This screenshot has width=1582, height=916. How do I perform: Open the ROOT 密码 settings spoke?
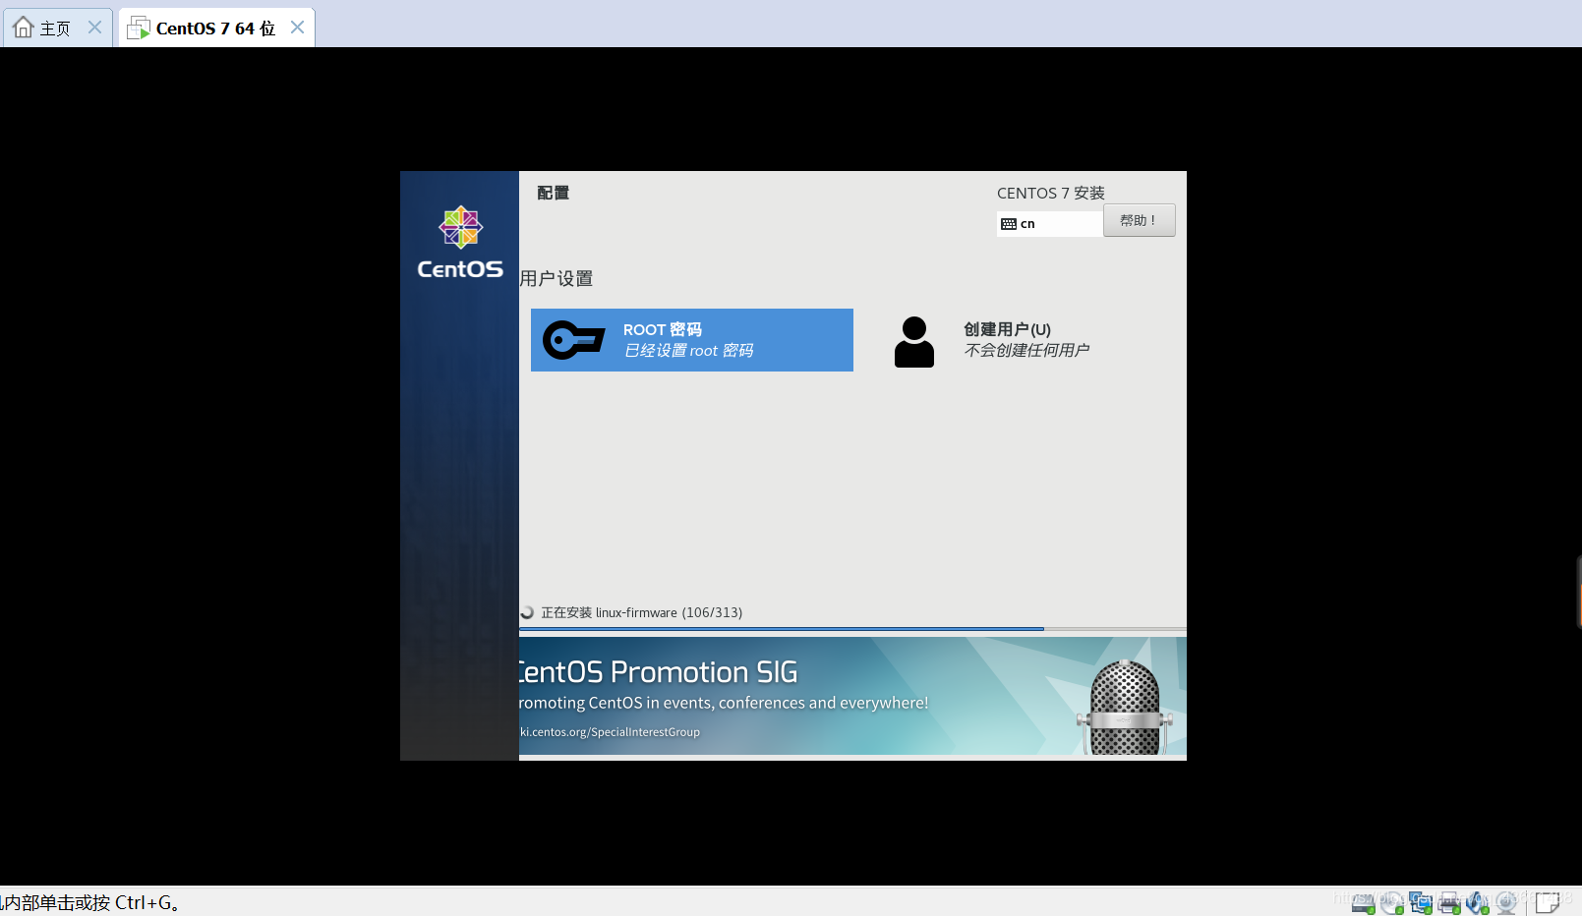[x=691, y=340]
